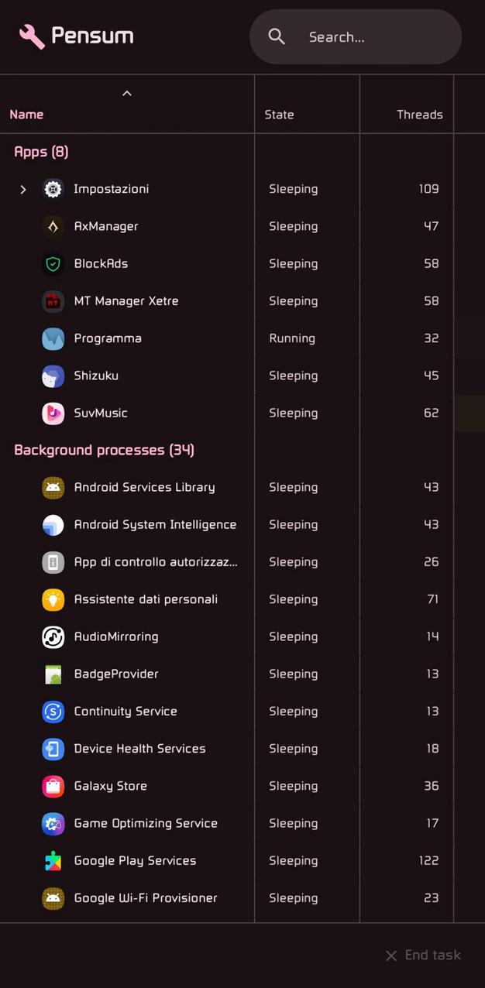485x988 pixels.
Task: Click the Pensum wrench logo icon
Action: tap(32, 36)
